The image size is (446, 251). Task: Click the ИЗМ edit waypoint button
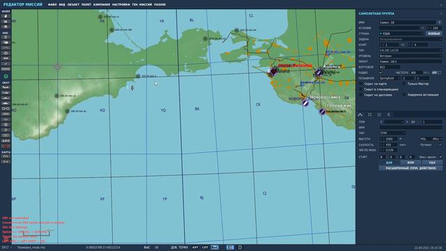(410, 162)
